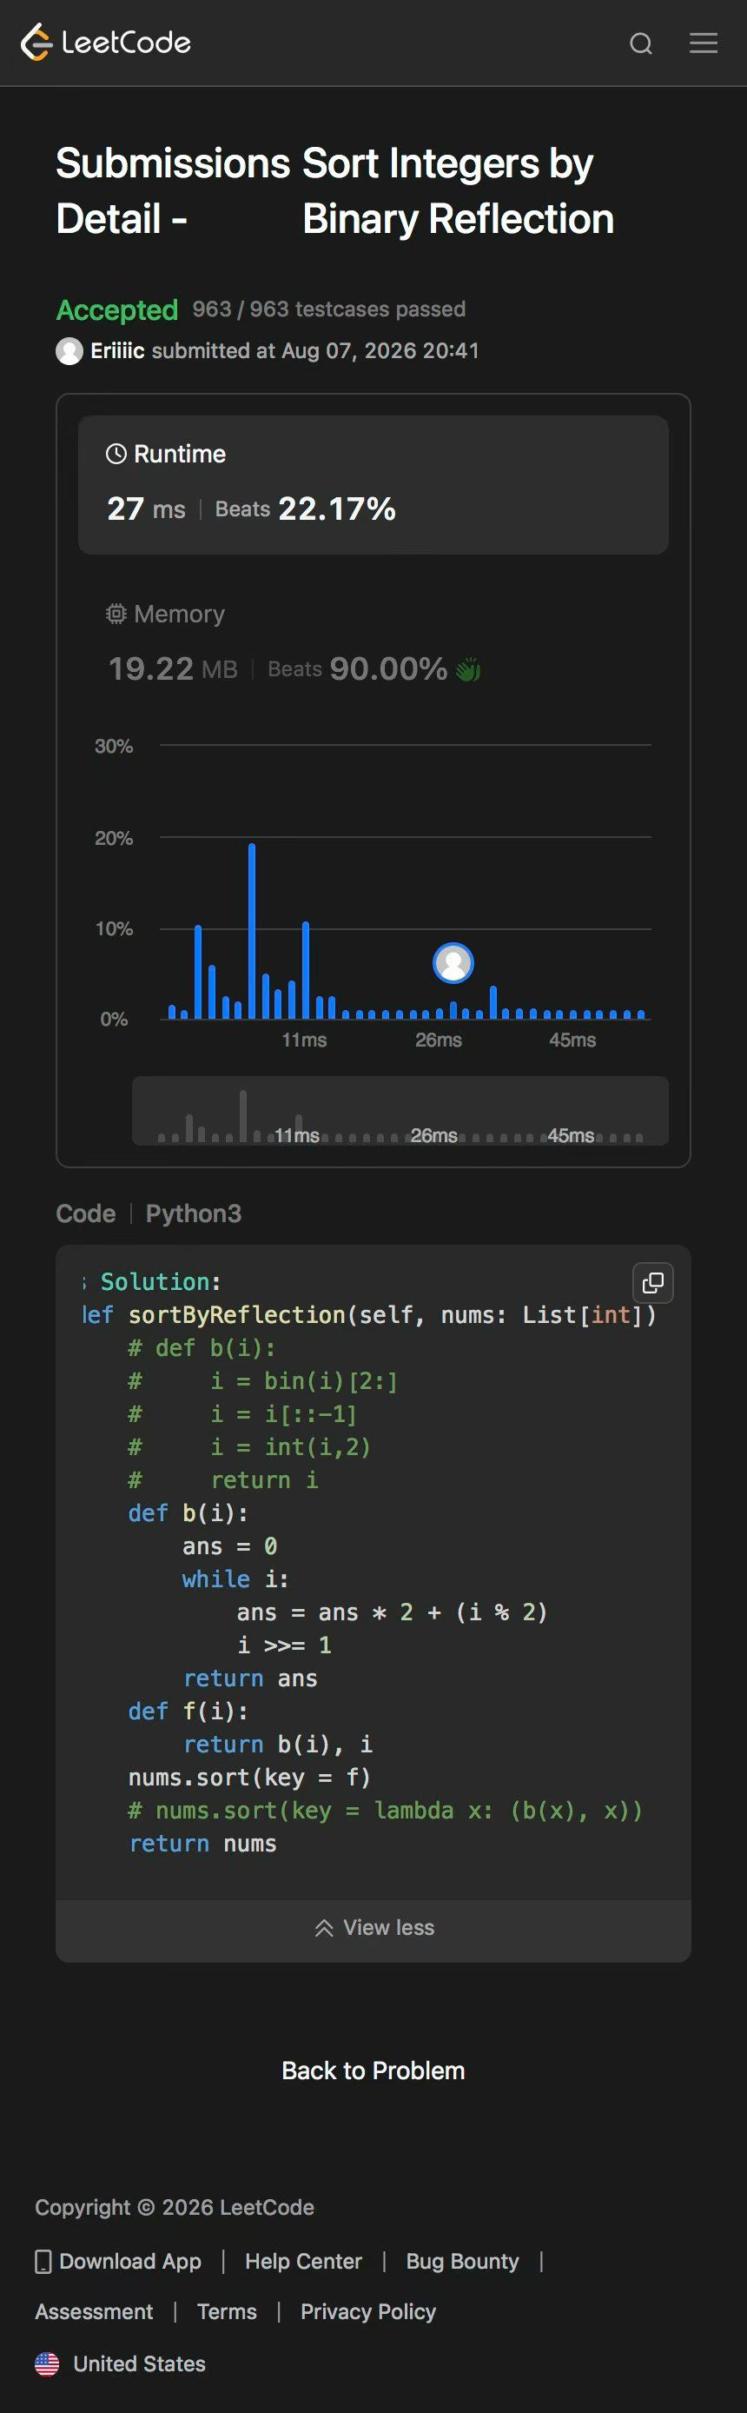
Task: Click the clock icon beside Runtime
Action: (116, 455)
